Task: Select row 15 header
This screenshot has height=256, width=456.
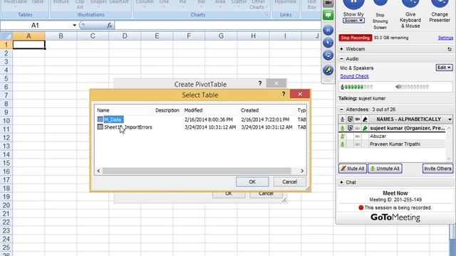Action: (x=6, y=163)
